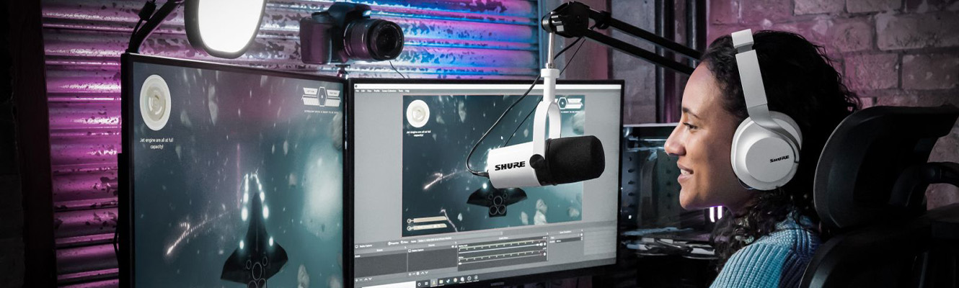Open the Scene Collection menu
Image resolution: width=959 pixels, height=288 pixels.
point(389,91)
